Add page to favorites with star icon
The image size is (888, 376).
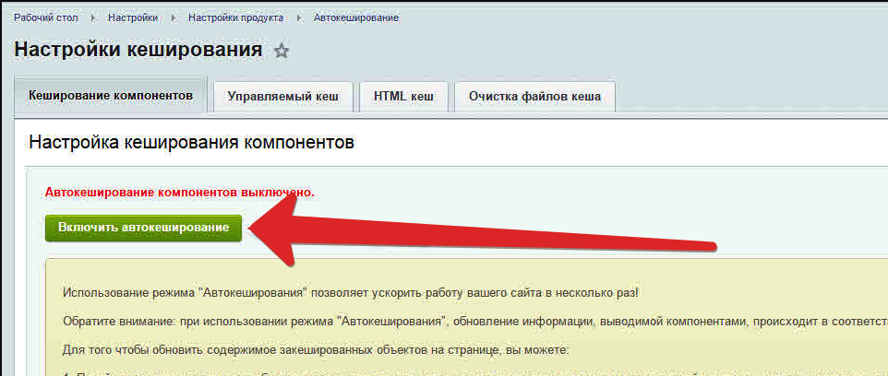click(x=282, y=52)
